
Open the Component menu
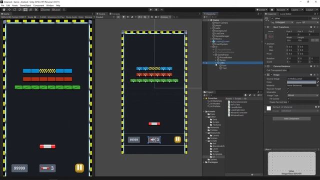[38, 5]
